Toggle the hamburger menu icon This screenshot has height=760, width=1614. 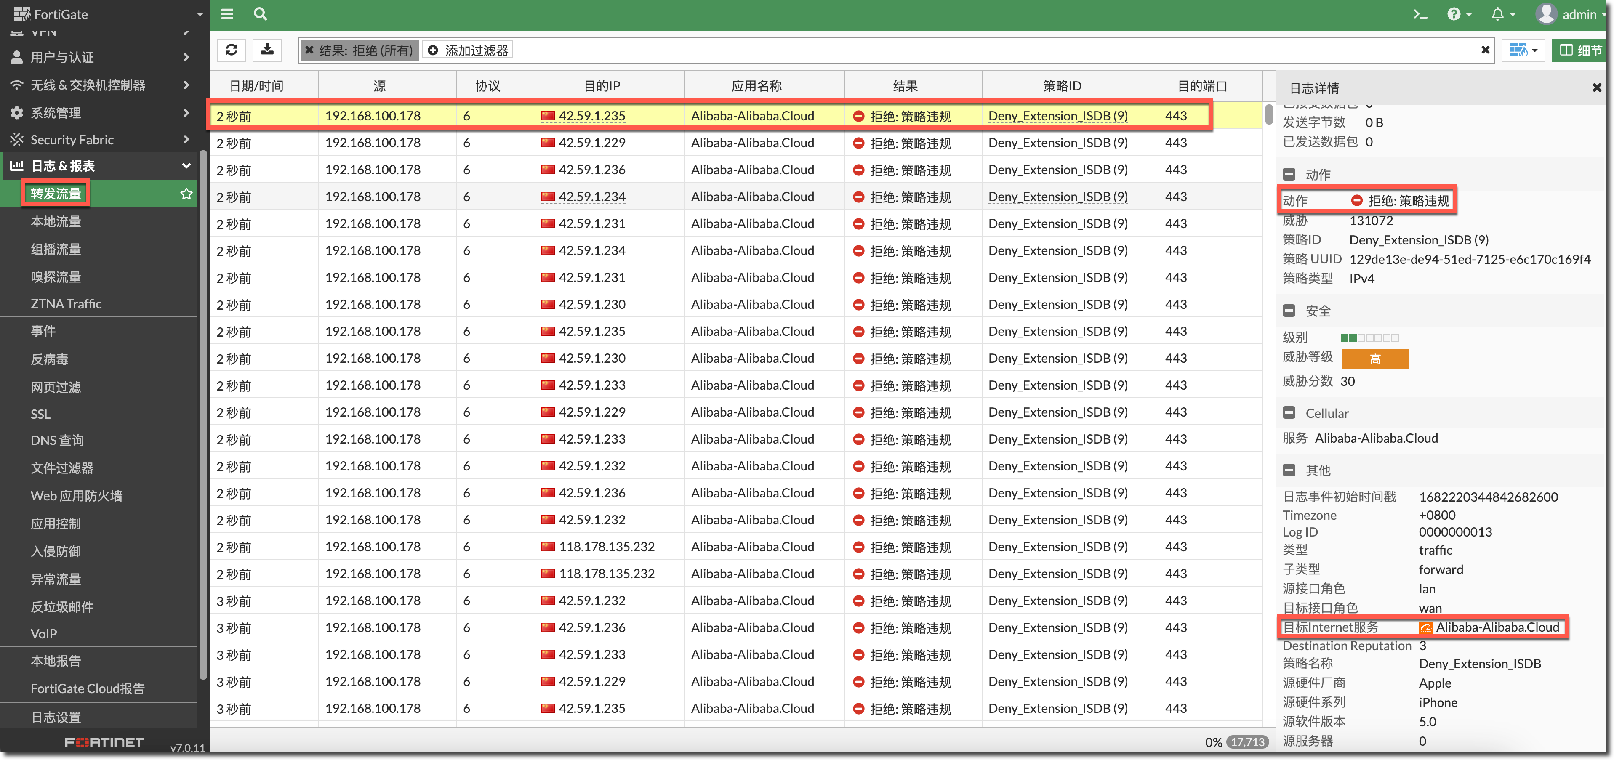pos(227,14)
